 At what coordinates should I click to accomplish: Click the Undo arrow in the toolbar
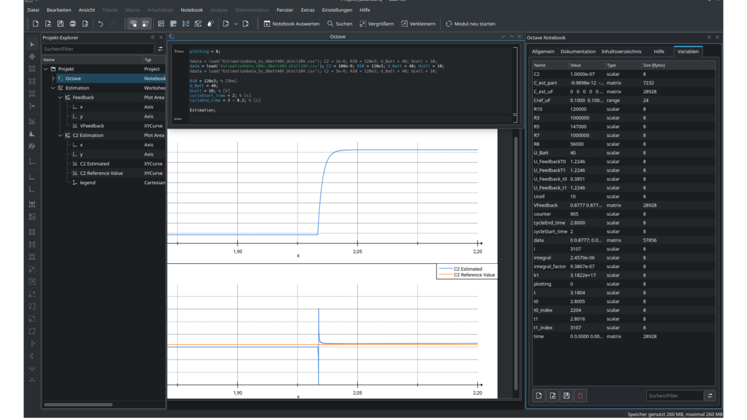pyautogui.click(x=100, y=22)
